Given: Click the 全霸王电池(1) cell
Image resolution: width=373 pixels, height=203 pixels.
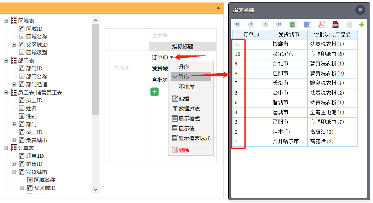Looking at the screenshot, I should pos(332,112).
